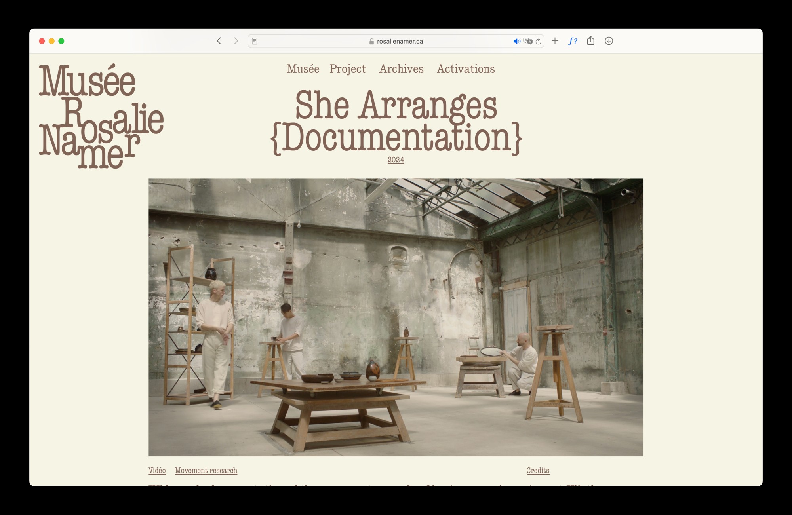Viewport: 792px width, 515px height.
Task: Click the Musée Rosalie Namer logo
Action: pyautogui.click(x=101, y=116)
